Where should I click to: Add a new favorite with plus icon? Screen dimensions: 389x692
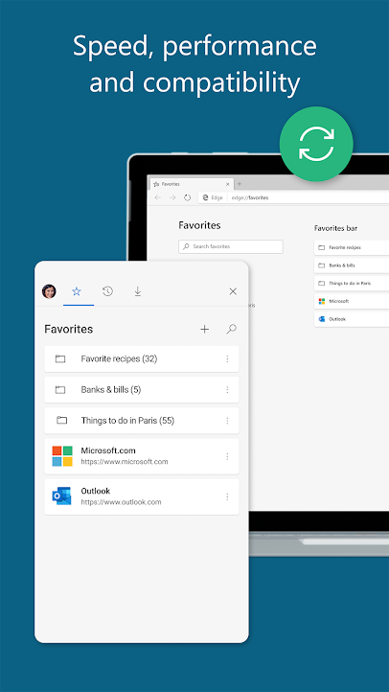205,330
